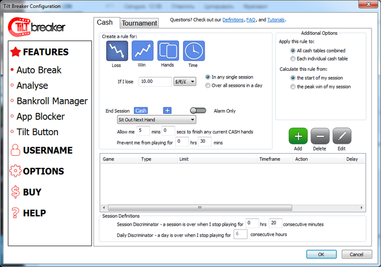The image size is (381, 267).
Task: Click the OK button
Action: pos(321,254)
